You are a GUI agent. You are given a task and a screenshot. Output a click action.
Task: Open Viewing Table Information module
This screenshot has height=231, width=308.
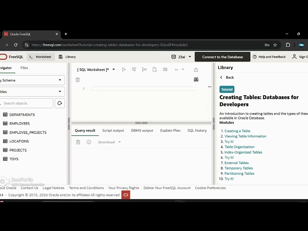(x=245, y=136)
